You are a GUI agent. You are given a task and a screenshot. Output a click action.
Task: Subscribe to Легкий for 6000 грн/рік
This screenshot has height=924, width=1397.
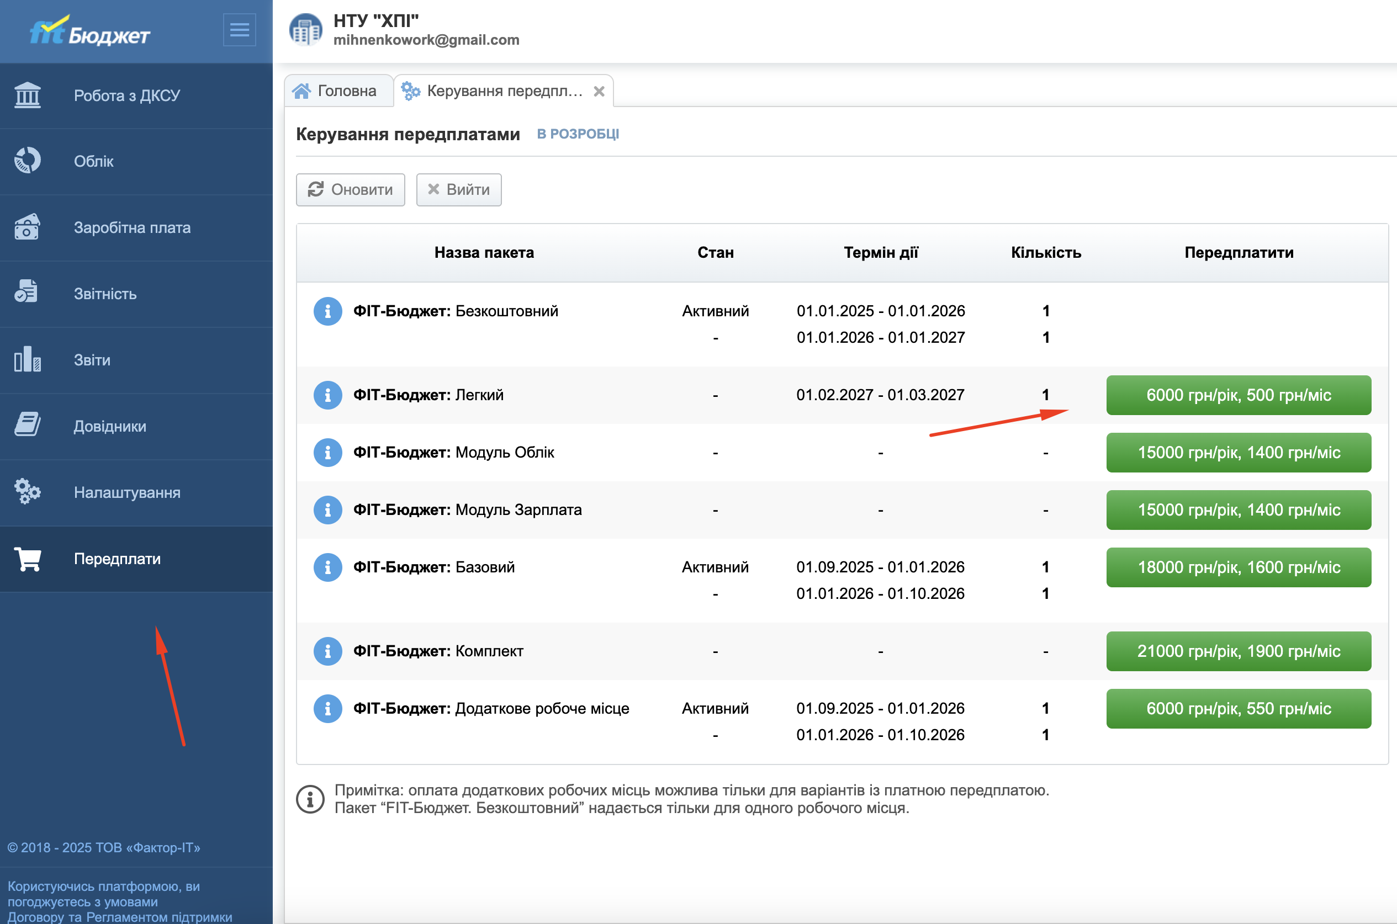pyautogui.click(x=1239, y=395)
